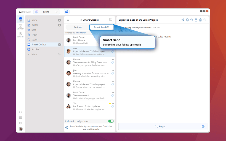The width and height of the screenshot is (226, 141).
Task: Mark Matt Duran's Towson account email circle
Action: tap(113, 95)
